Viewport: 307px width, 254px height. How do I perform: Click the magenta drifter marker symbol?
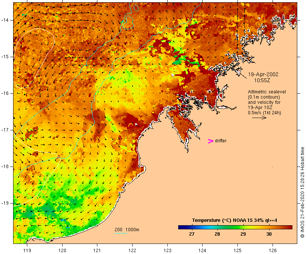[x=211, y=141]
